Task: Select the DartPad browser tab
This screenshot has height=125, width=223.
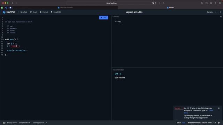Action: coord(170,8)
